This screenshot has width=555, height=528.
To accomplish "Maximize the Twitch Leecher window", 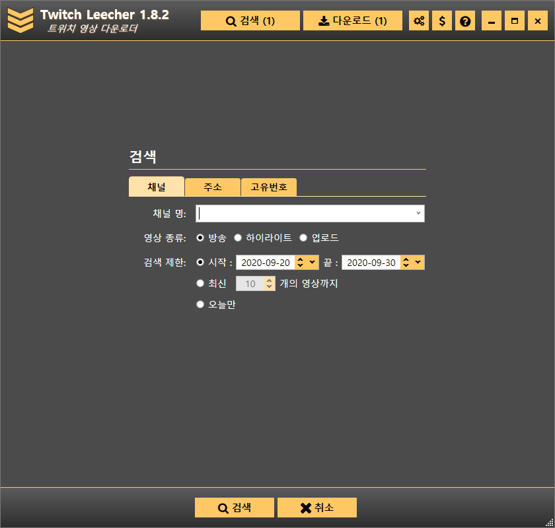I will pos(515,20).
